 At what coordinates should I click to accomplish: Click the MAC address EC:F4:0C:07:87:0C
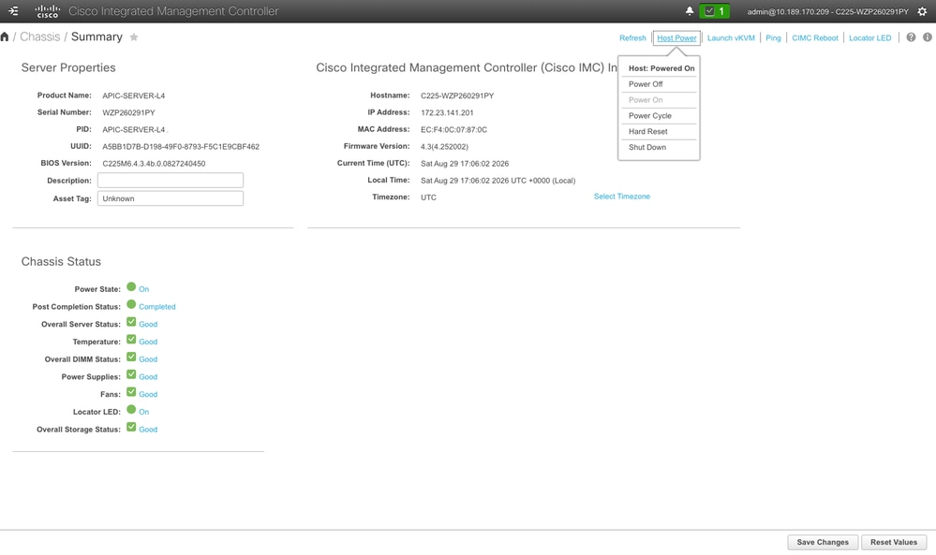pyautogui.click(x=453, y=129)
